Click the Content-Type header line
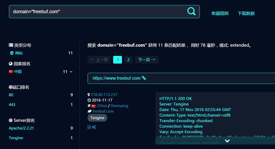 click(x=195, y=115)
